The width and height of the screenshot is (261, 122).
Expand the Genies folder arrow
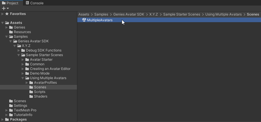(7, 27)
